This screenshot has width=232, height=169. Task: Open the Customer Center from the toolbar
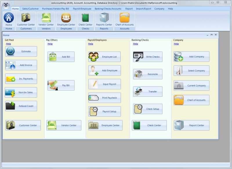[26, 20]
